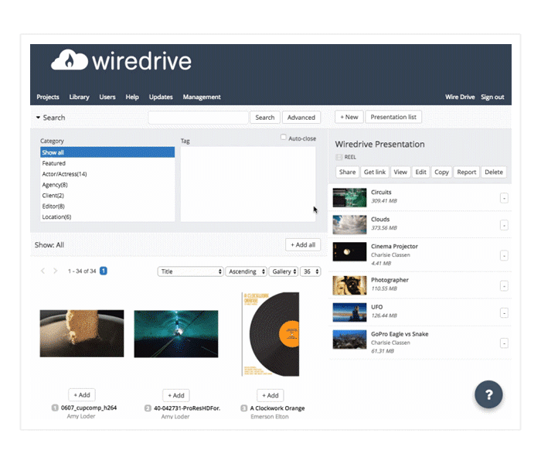
Task: Select Agency(8) category
Action: pos(107,185)
